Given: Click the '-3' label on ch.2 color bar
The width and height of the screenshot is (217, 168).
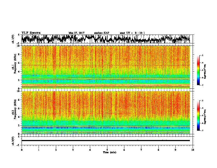Looking at the screenshot, I should pyautogui.click(x=202, y=101).
